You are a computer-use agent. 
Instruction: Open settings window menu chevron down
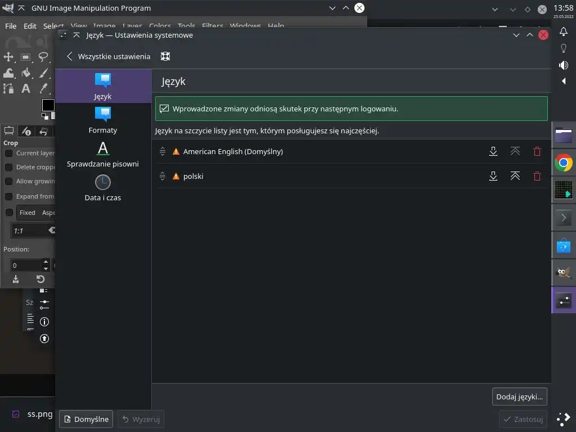(x=516, y=35)
